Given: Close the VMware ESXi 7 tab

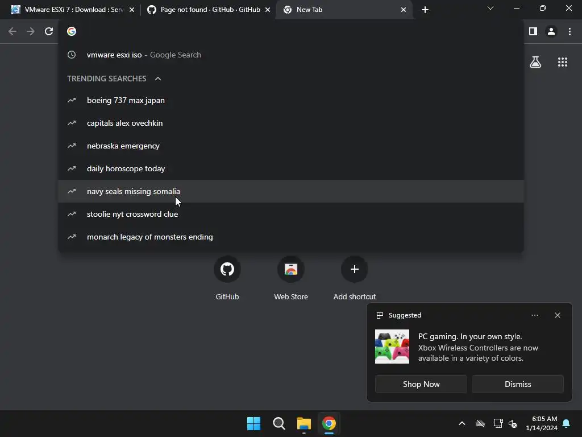Looking at the screenshot, I should [x=132, y=10].
